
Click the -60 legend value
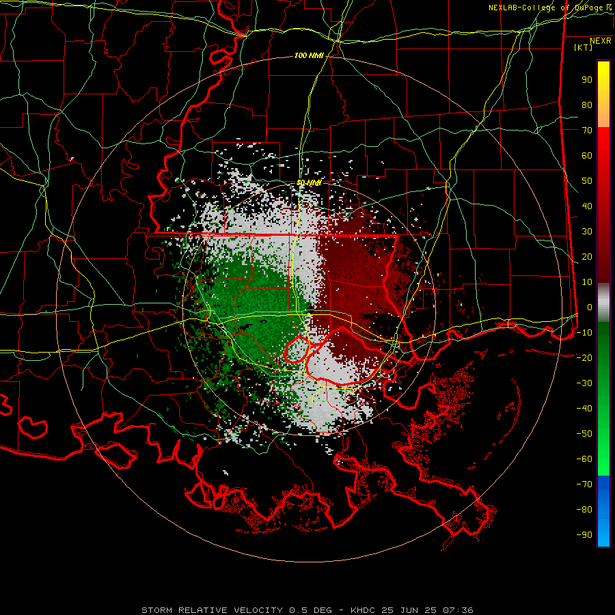point(584,459)
